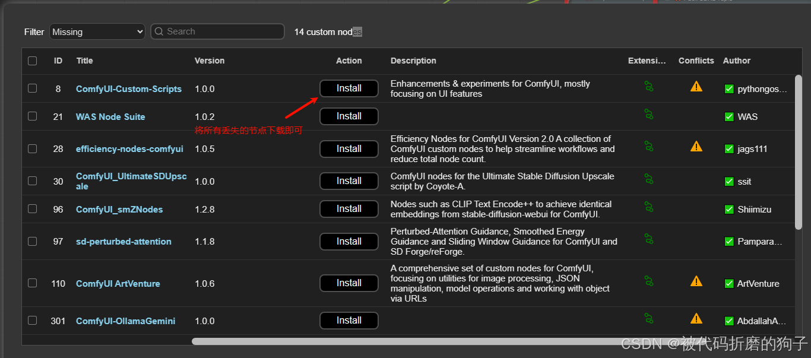Install ComfyUI ArtVenture
The width and height of the screenshot is (811, 358).
coord(349,283)
